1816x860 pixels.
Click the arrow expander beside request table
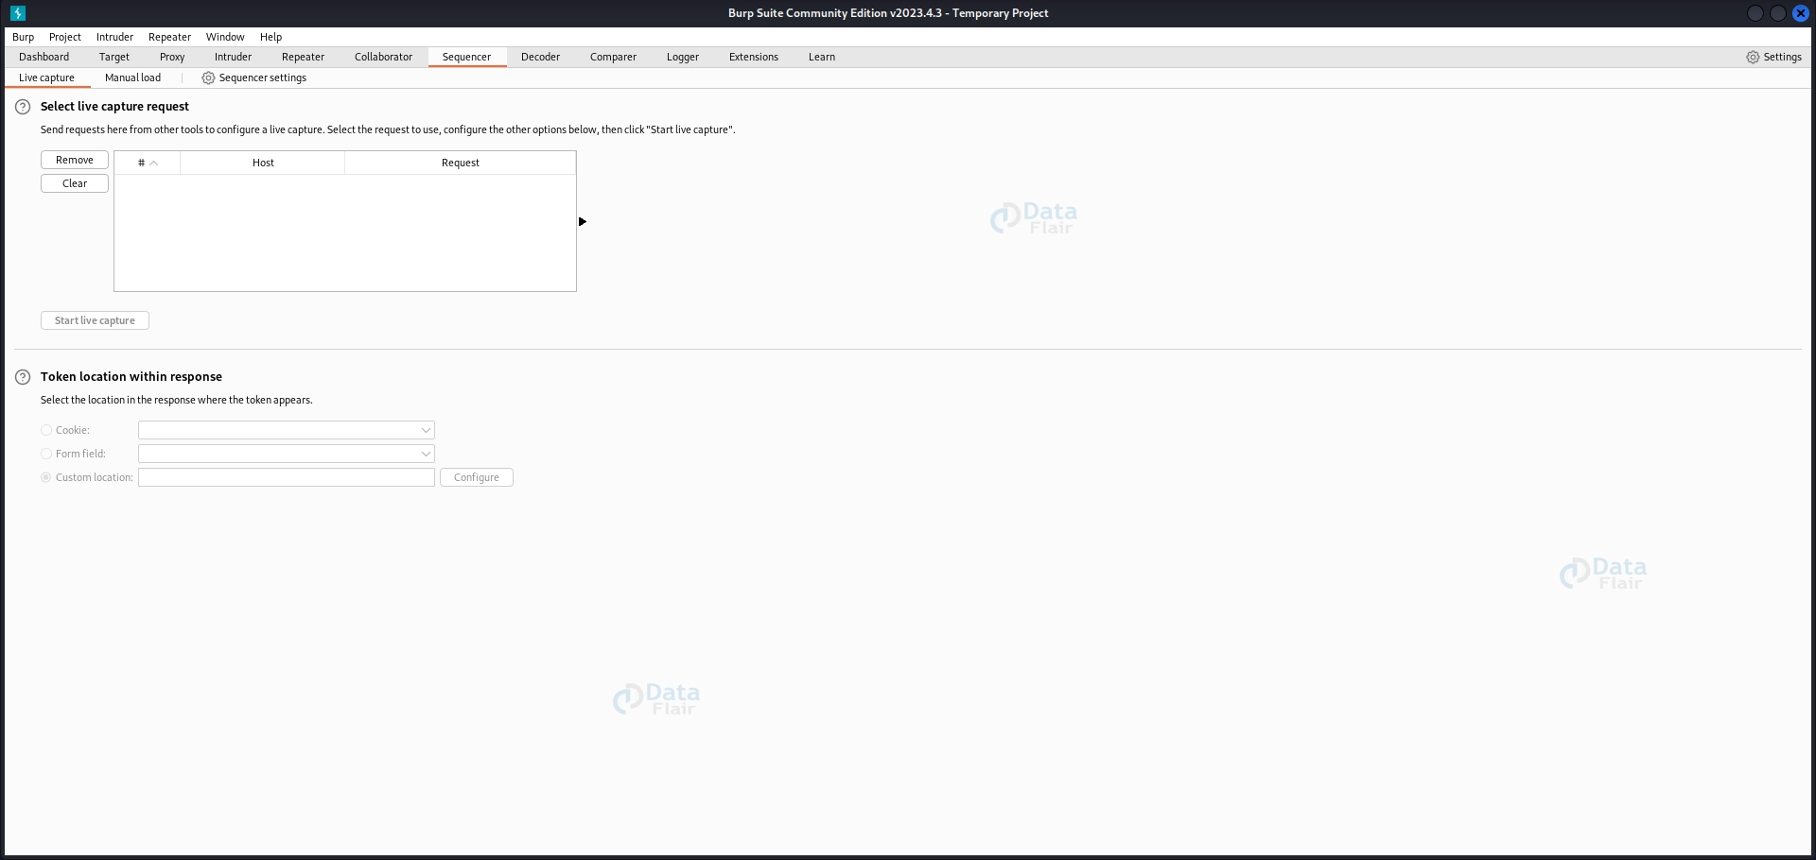tap(583, 221)
